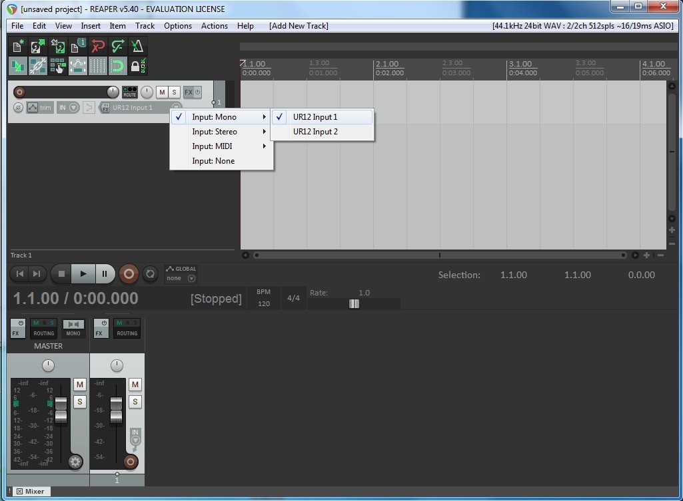This screenshot has height=501, width=683.
Task: Toggle ripple editing toolbar icon
Action: [57, 66]
